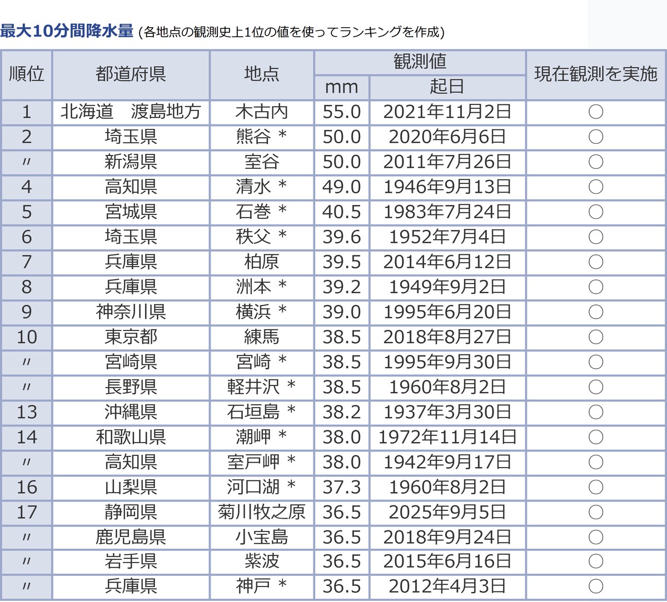
Task: Select the 河口湖 * location cell
Action: (x=262, y=487)
